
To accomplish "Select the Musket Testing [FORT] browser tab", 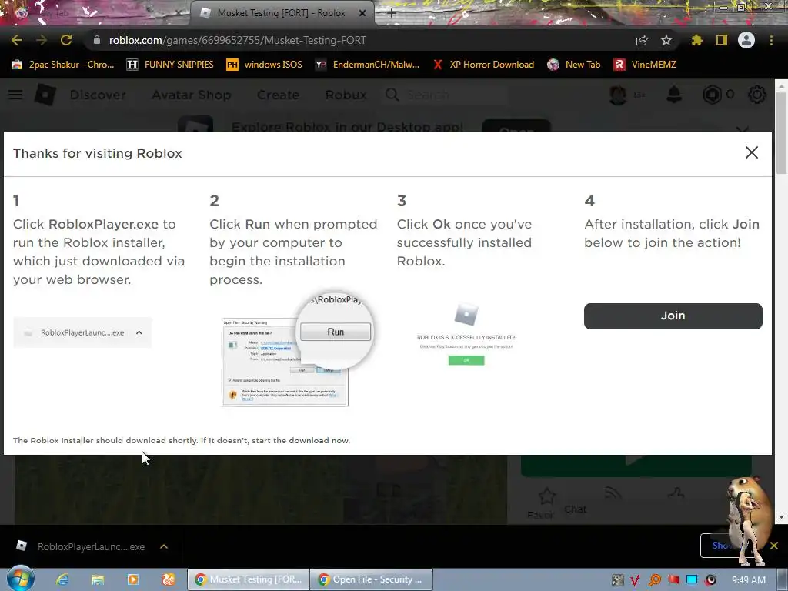I will coord(282,13).
